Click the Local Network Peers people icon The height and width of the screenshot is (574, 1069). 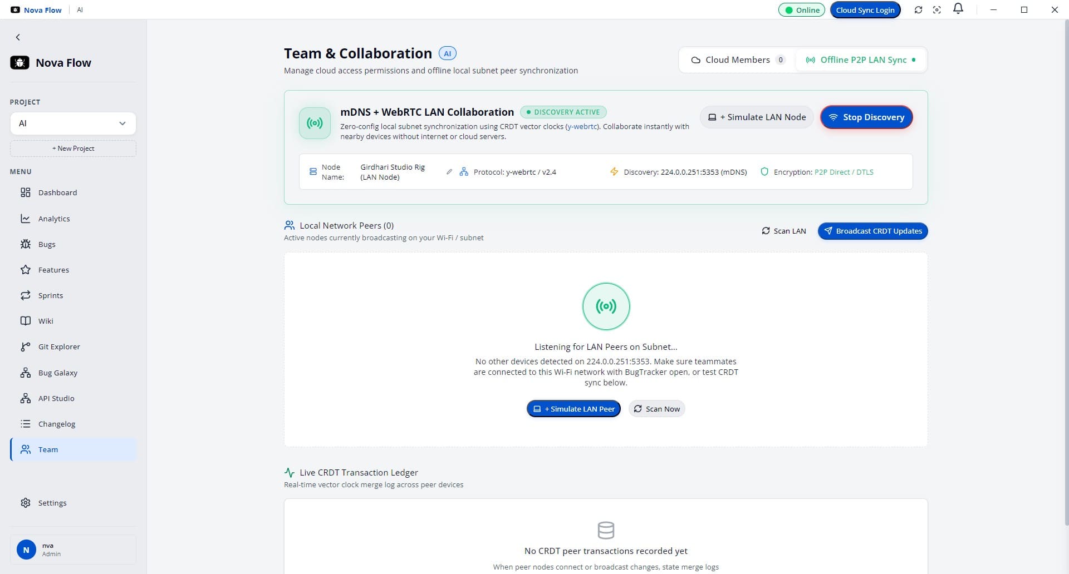coord(290,225)
